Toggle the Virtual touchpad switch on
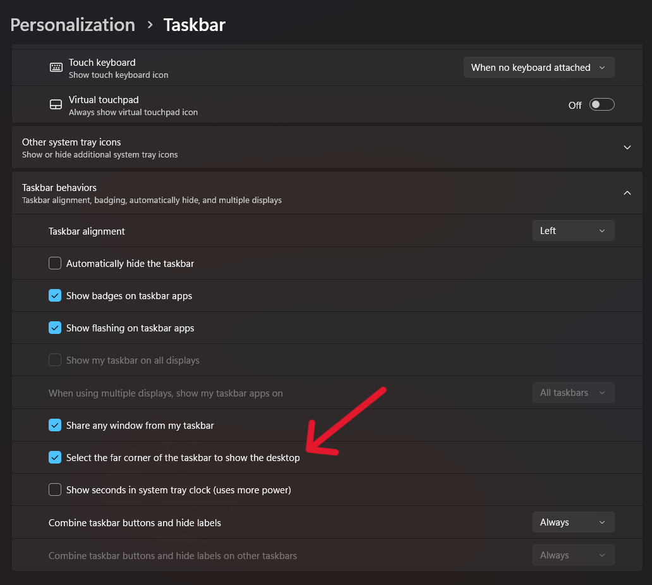The image size is (652, 585). (x=601, y=104)
